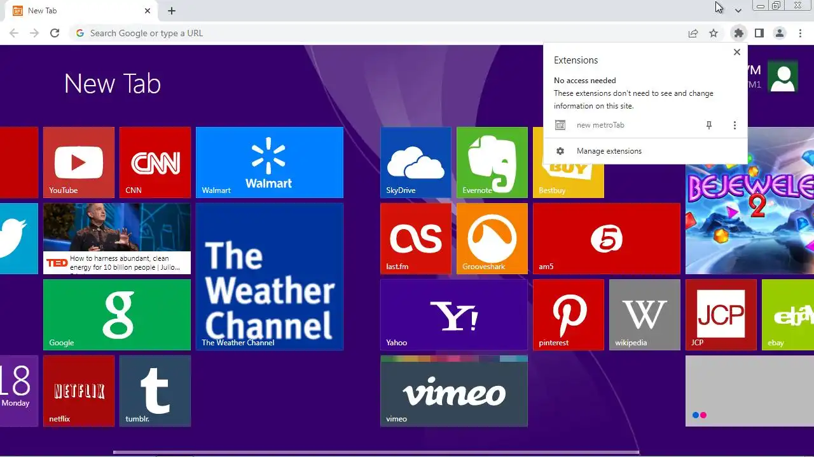Click the back navigation arrow
The image size is (814, 457).
pyautogui.click(x=14, y=33)
